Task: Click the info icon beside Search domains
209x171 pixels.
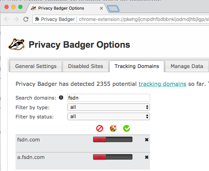Action: 61,98
